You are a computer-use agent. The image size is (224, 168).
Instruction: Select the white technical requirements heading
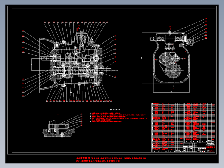tap(115, 109)
